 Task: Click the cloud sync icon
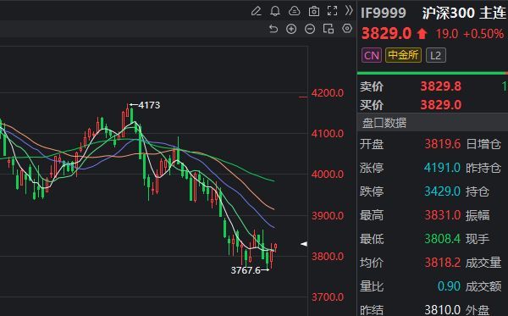(x=294, y=11)
